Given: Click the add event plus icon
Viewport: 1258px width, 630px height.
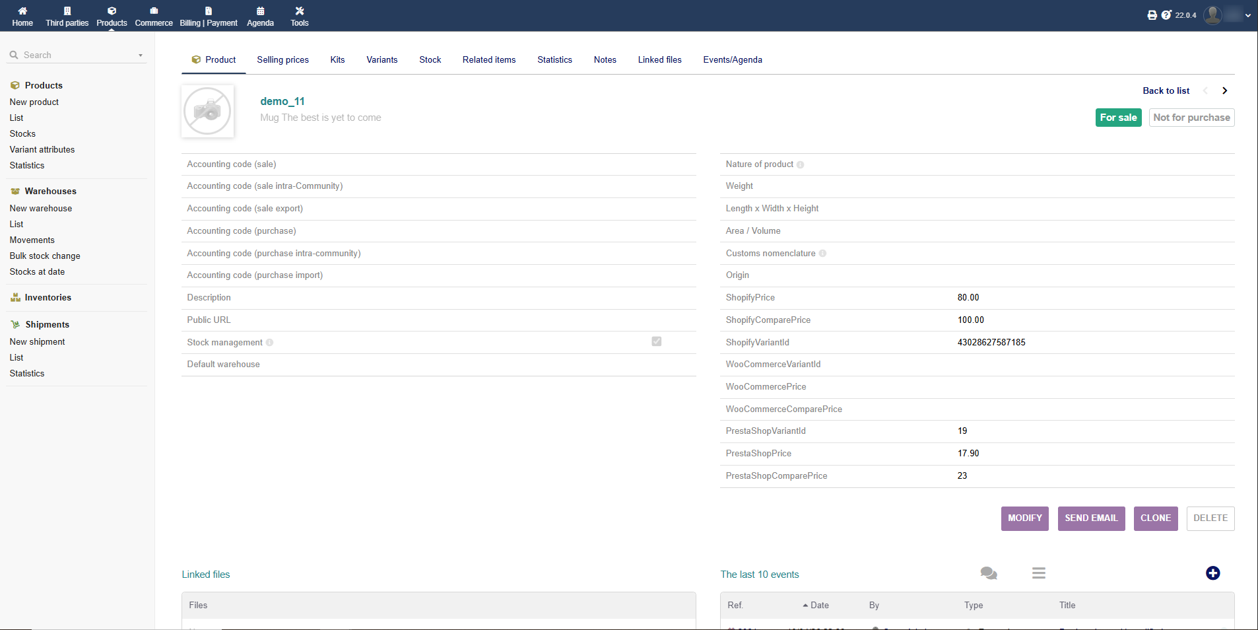Looking at the screenshot, I should pyautogui.click(x=1212, y=573).
